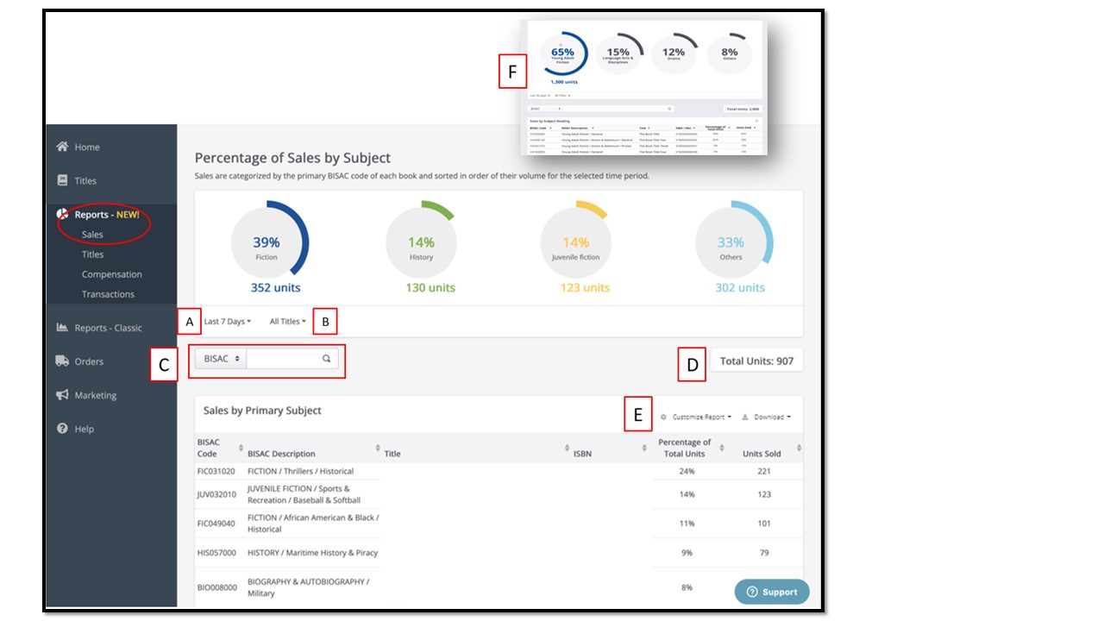1104x621 pixels.
Task: Click the 24% percentage cell
Action: pyautogui.click(x=687, y=471)
